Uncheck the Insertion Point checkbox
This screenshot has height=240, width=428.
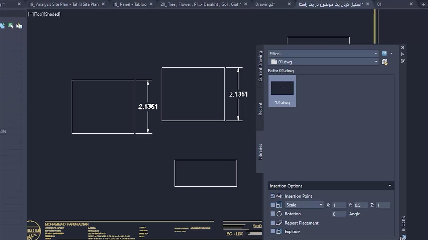273,196
